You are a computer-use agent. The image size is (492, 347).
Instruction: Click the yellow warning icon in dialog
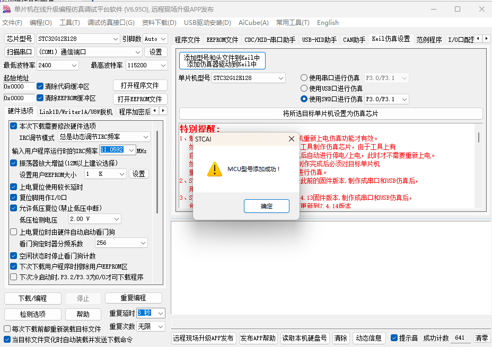point(215,169)
